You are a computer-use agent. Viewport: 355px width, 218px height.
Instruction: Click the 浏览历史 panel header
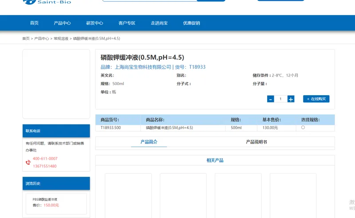[x=56, y=183]
